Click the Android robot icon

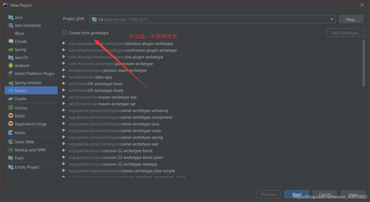pos(11,66)
